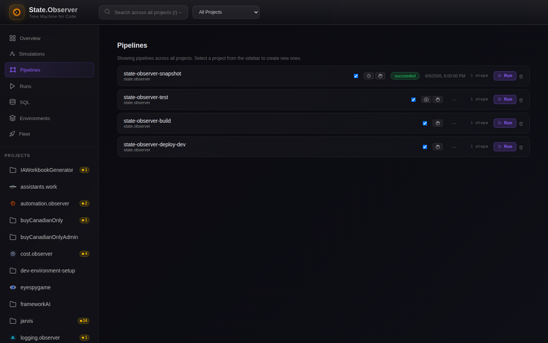Click the succeeded status badge
Screen dimensions: 548x343
tap(405, 76)
